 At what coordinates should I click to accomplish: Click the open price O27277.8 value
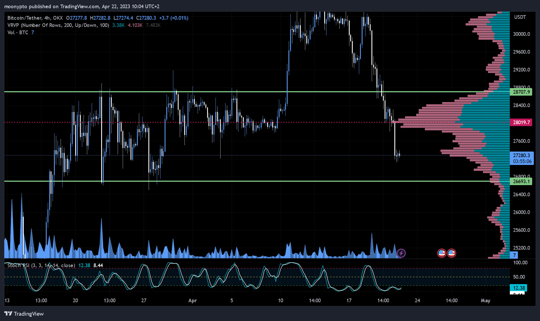point(76,18)
